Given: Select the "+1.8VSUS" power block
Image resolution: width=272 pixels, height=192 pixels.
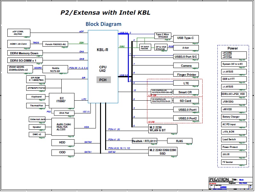Looking at the screenshot, I should pos(234,87).
